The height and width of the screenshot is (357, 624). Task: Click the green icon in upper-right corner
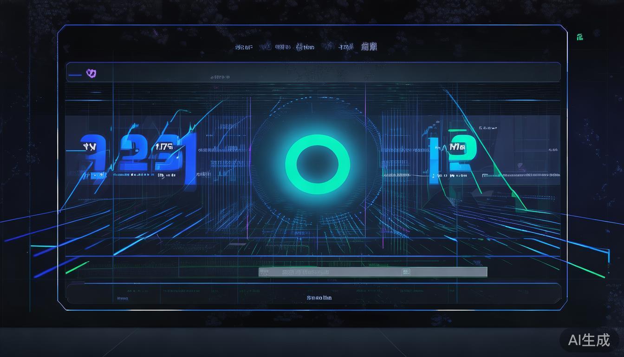tap(579, 37)
